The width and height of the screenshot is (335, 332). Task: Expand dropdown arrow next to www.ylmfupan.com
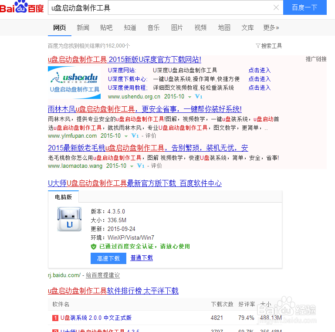point(126,136)
